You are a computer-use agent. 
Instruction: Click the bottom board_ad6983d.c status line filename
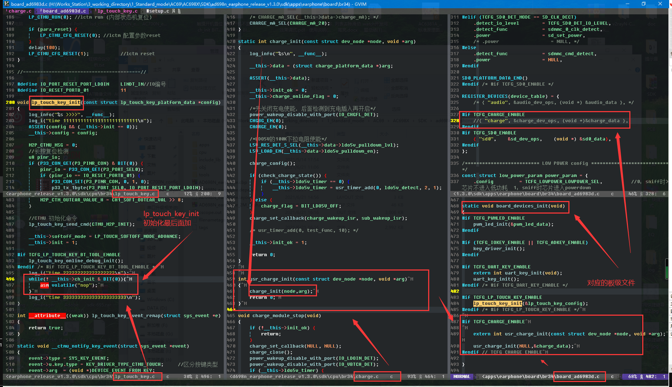[x=577, y=377]
